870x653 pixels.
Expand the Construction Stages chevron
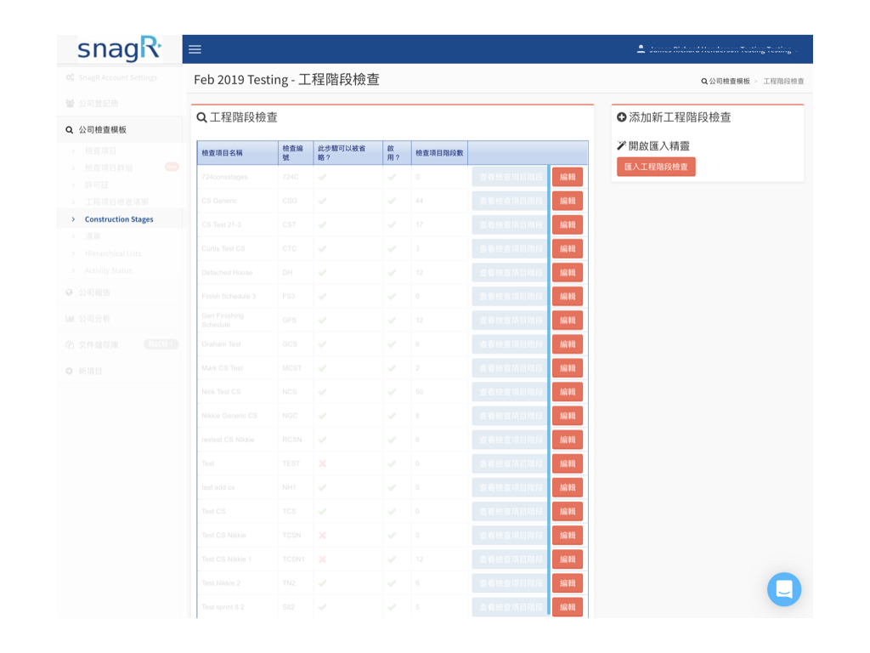pos(73,219)
